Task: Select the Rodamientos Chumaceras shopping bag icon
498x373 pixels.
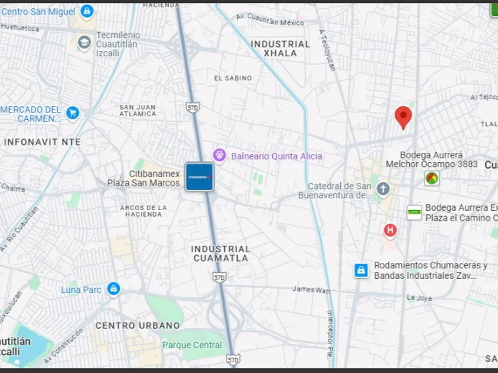Action: coord(361,271)
